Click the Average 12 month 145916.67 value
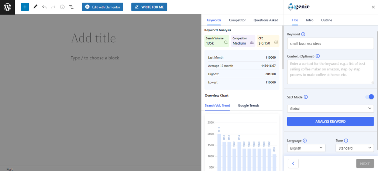Viewport: 378px width, 171px height. coord(268,66)
